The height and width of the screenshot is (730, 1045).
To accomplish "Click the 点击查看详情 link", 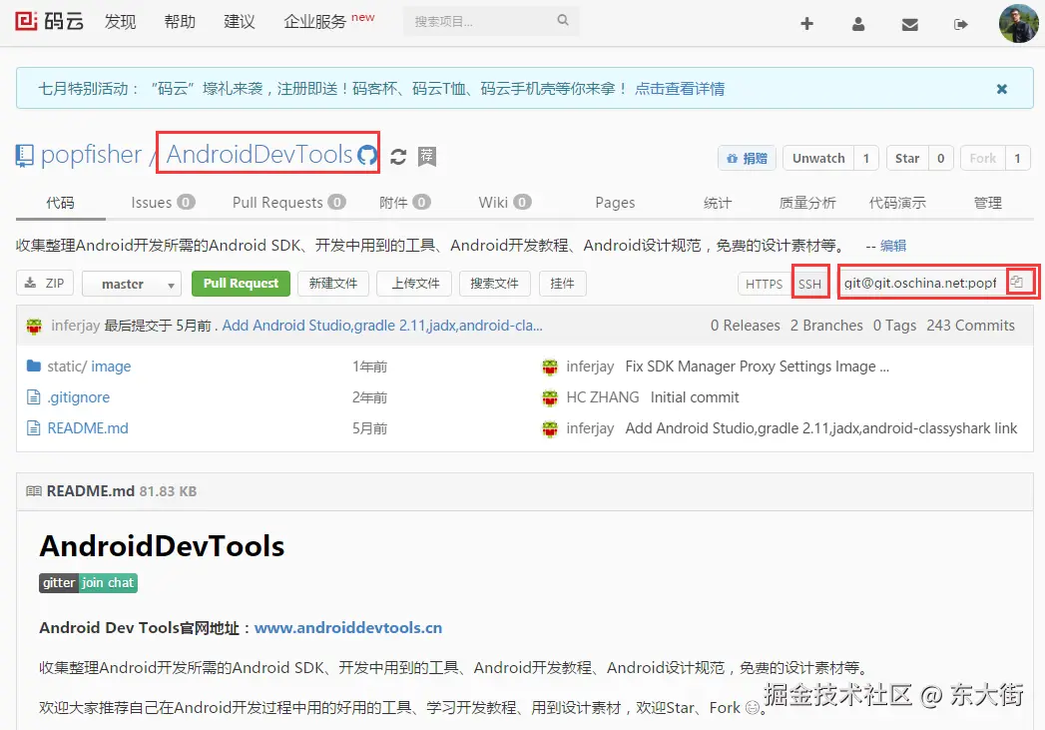I will pyautogui.click(x=679, y=89).
